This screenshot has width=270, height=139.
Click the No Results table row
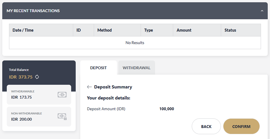[x=135, y=43]
